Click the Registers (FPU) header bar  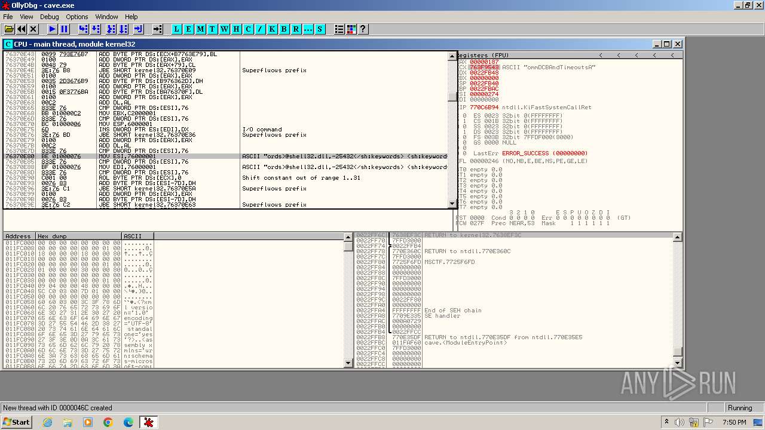(x=570, y=55)
